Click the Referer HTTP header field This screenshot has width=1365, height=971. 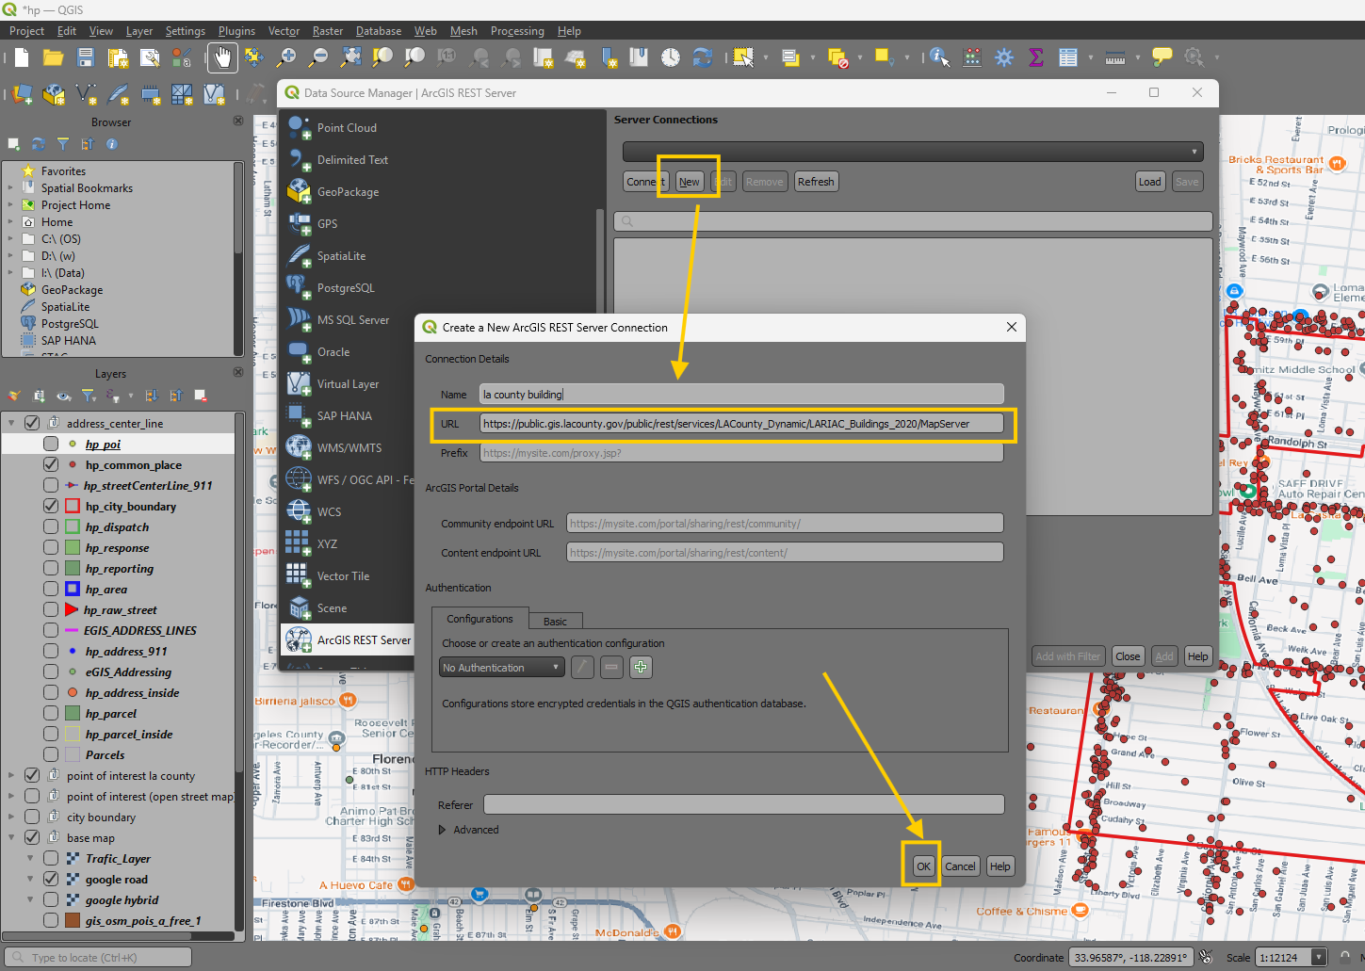[x=743, y=804]
